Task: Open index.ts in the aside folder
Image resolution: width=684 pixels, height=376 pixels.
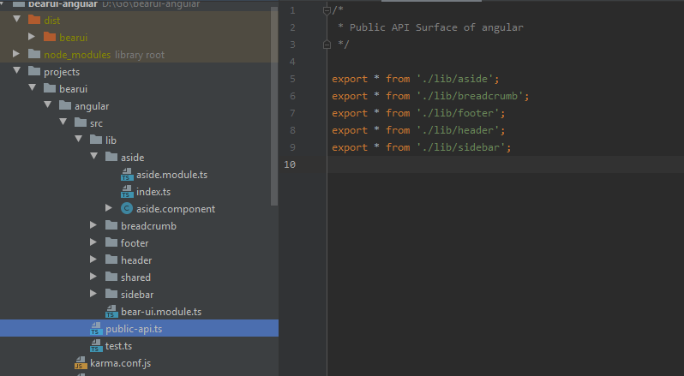Action: pos(153,191)
